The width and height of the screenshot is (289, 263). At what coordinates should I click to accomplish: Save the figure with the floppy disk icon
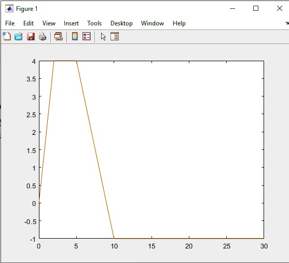tap(31, 36)
